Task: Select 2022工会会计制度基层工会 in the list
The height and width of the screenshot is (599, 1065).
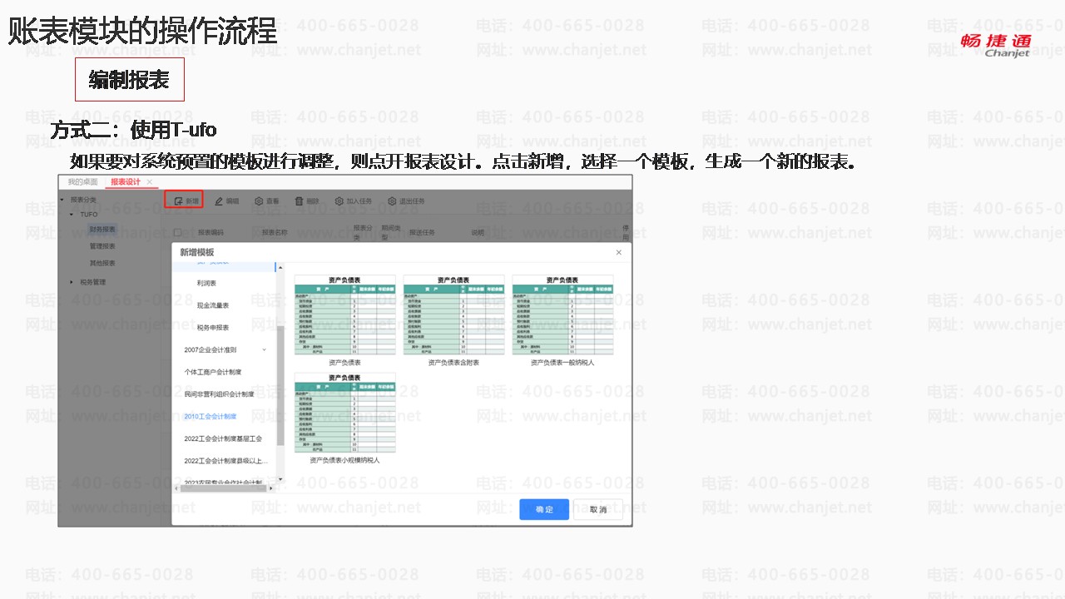Action: [x=223, y=438]
